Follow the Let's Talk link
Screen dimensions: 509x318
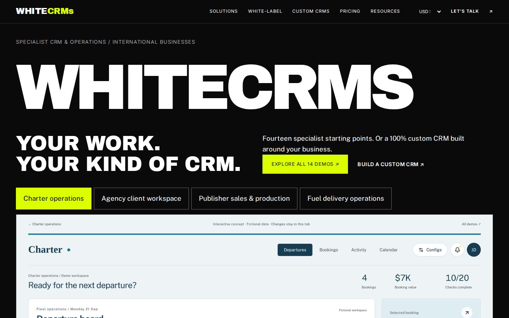(x=465, y=11)
